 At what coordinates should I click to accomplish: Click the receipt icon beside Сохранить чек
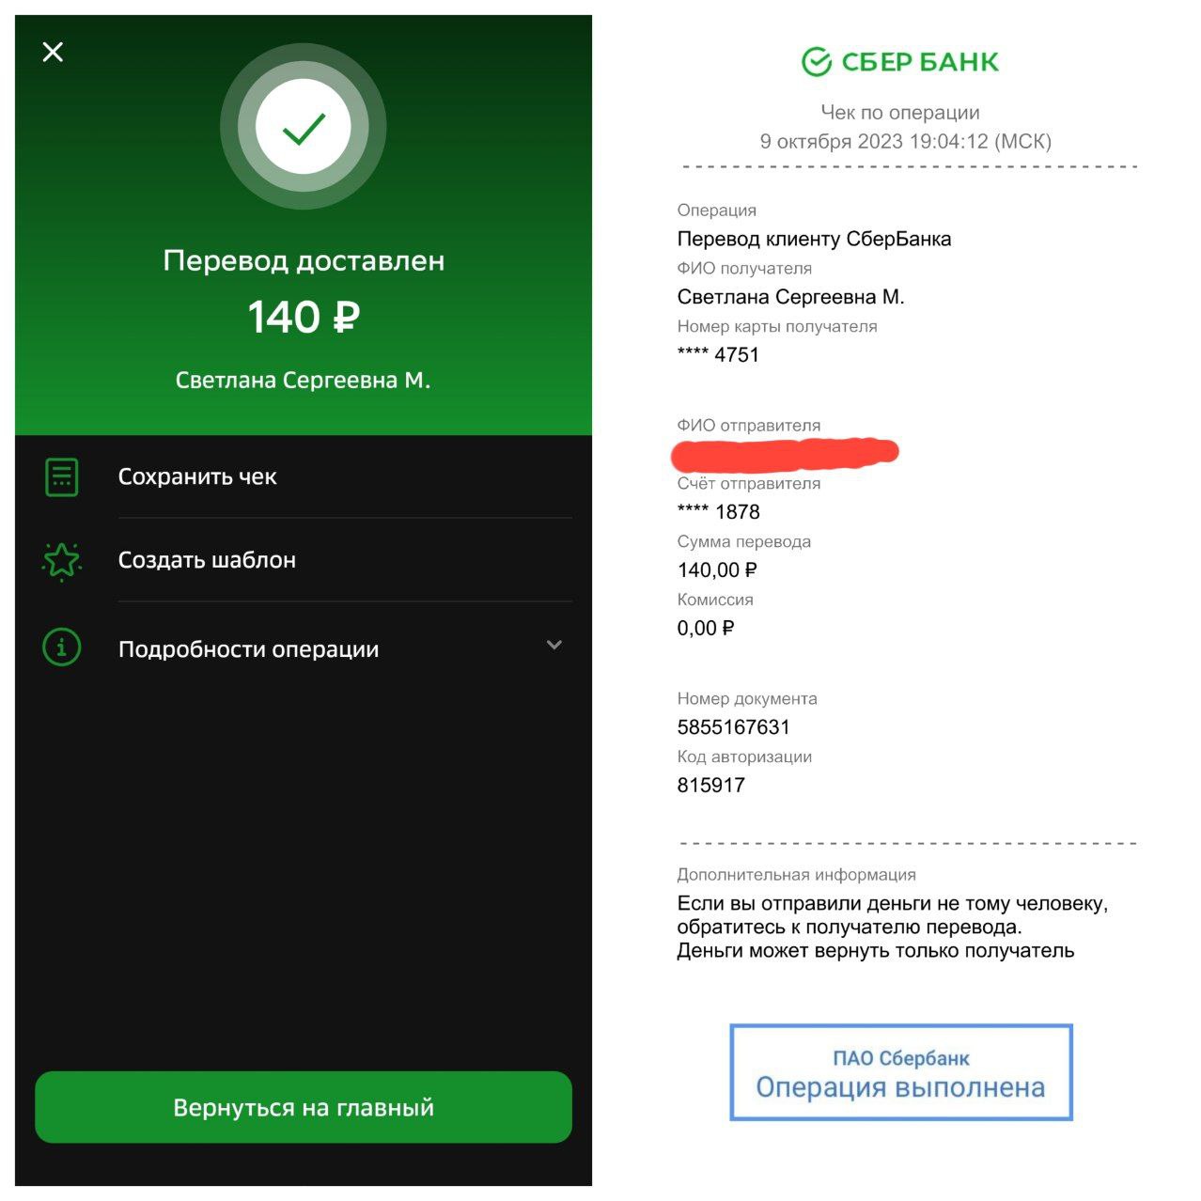click(x=62, y=477)
